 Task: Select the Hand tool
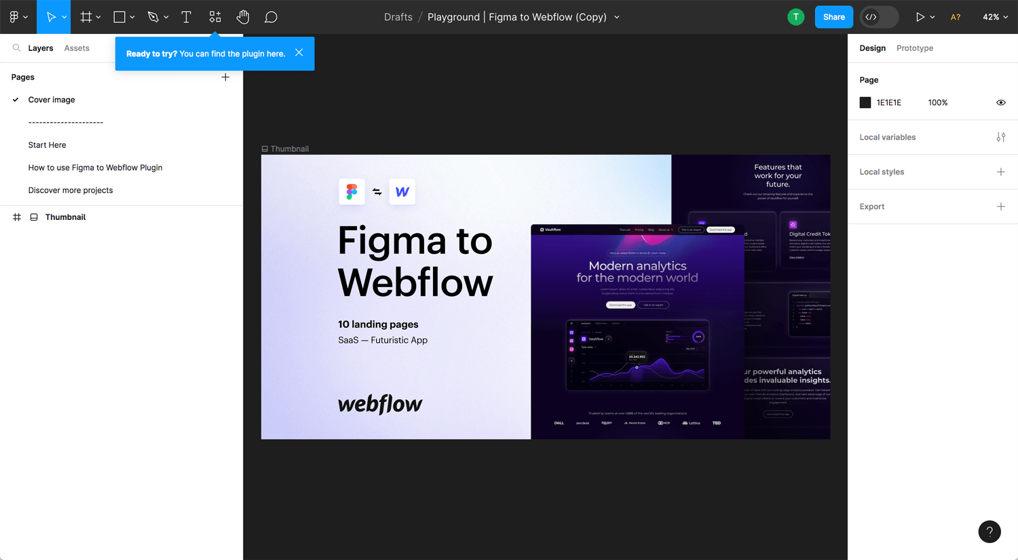243,17
